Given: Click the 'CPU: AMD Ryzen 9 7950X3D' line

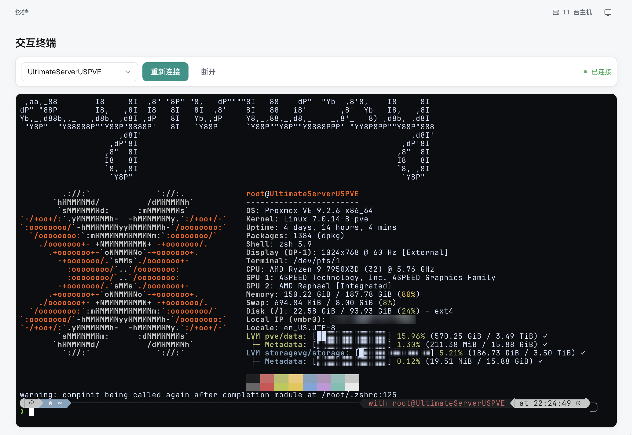Looking at the screenshot, I should coord(340,269).
